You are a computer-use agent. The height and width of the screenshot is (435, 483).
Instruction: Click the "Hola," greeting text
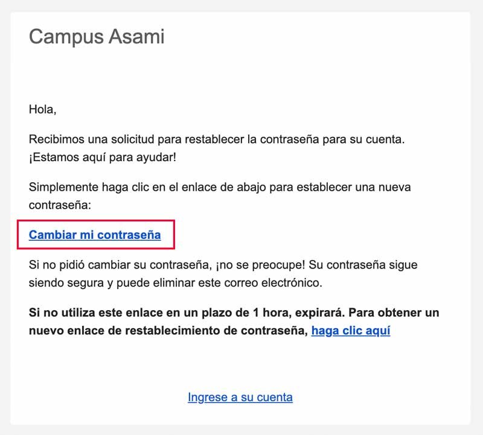coord(42,110)
